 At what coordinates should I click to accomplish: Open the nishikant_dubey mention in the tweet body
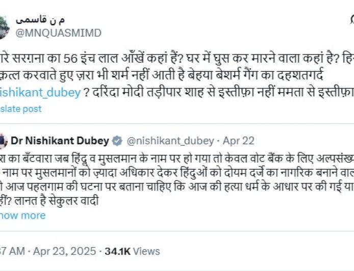[x=41, y=92]
